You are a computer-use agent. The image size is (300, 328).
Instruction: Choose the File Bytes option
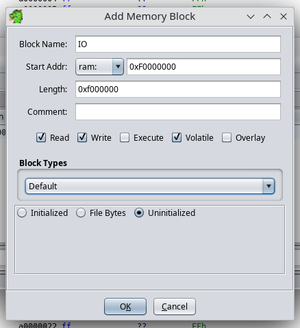(x=81, y=213)
